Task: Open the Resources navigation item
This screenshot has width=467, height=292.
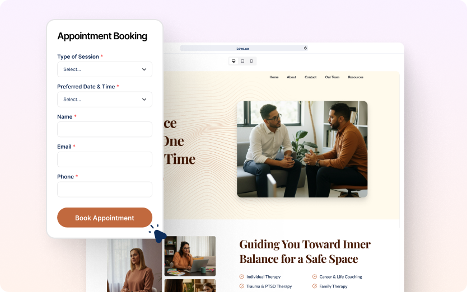Action: (356, 77)
